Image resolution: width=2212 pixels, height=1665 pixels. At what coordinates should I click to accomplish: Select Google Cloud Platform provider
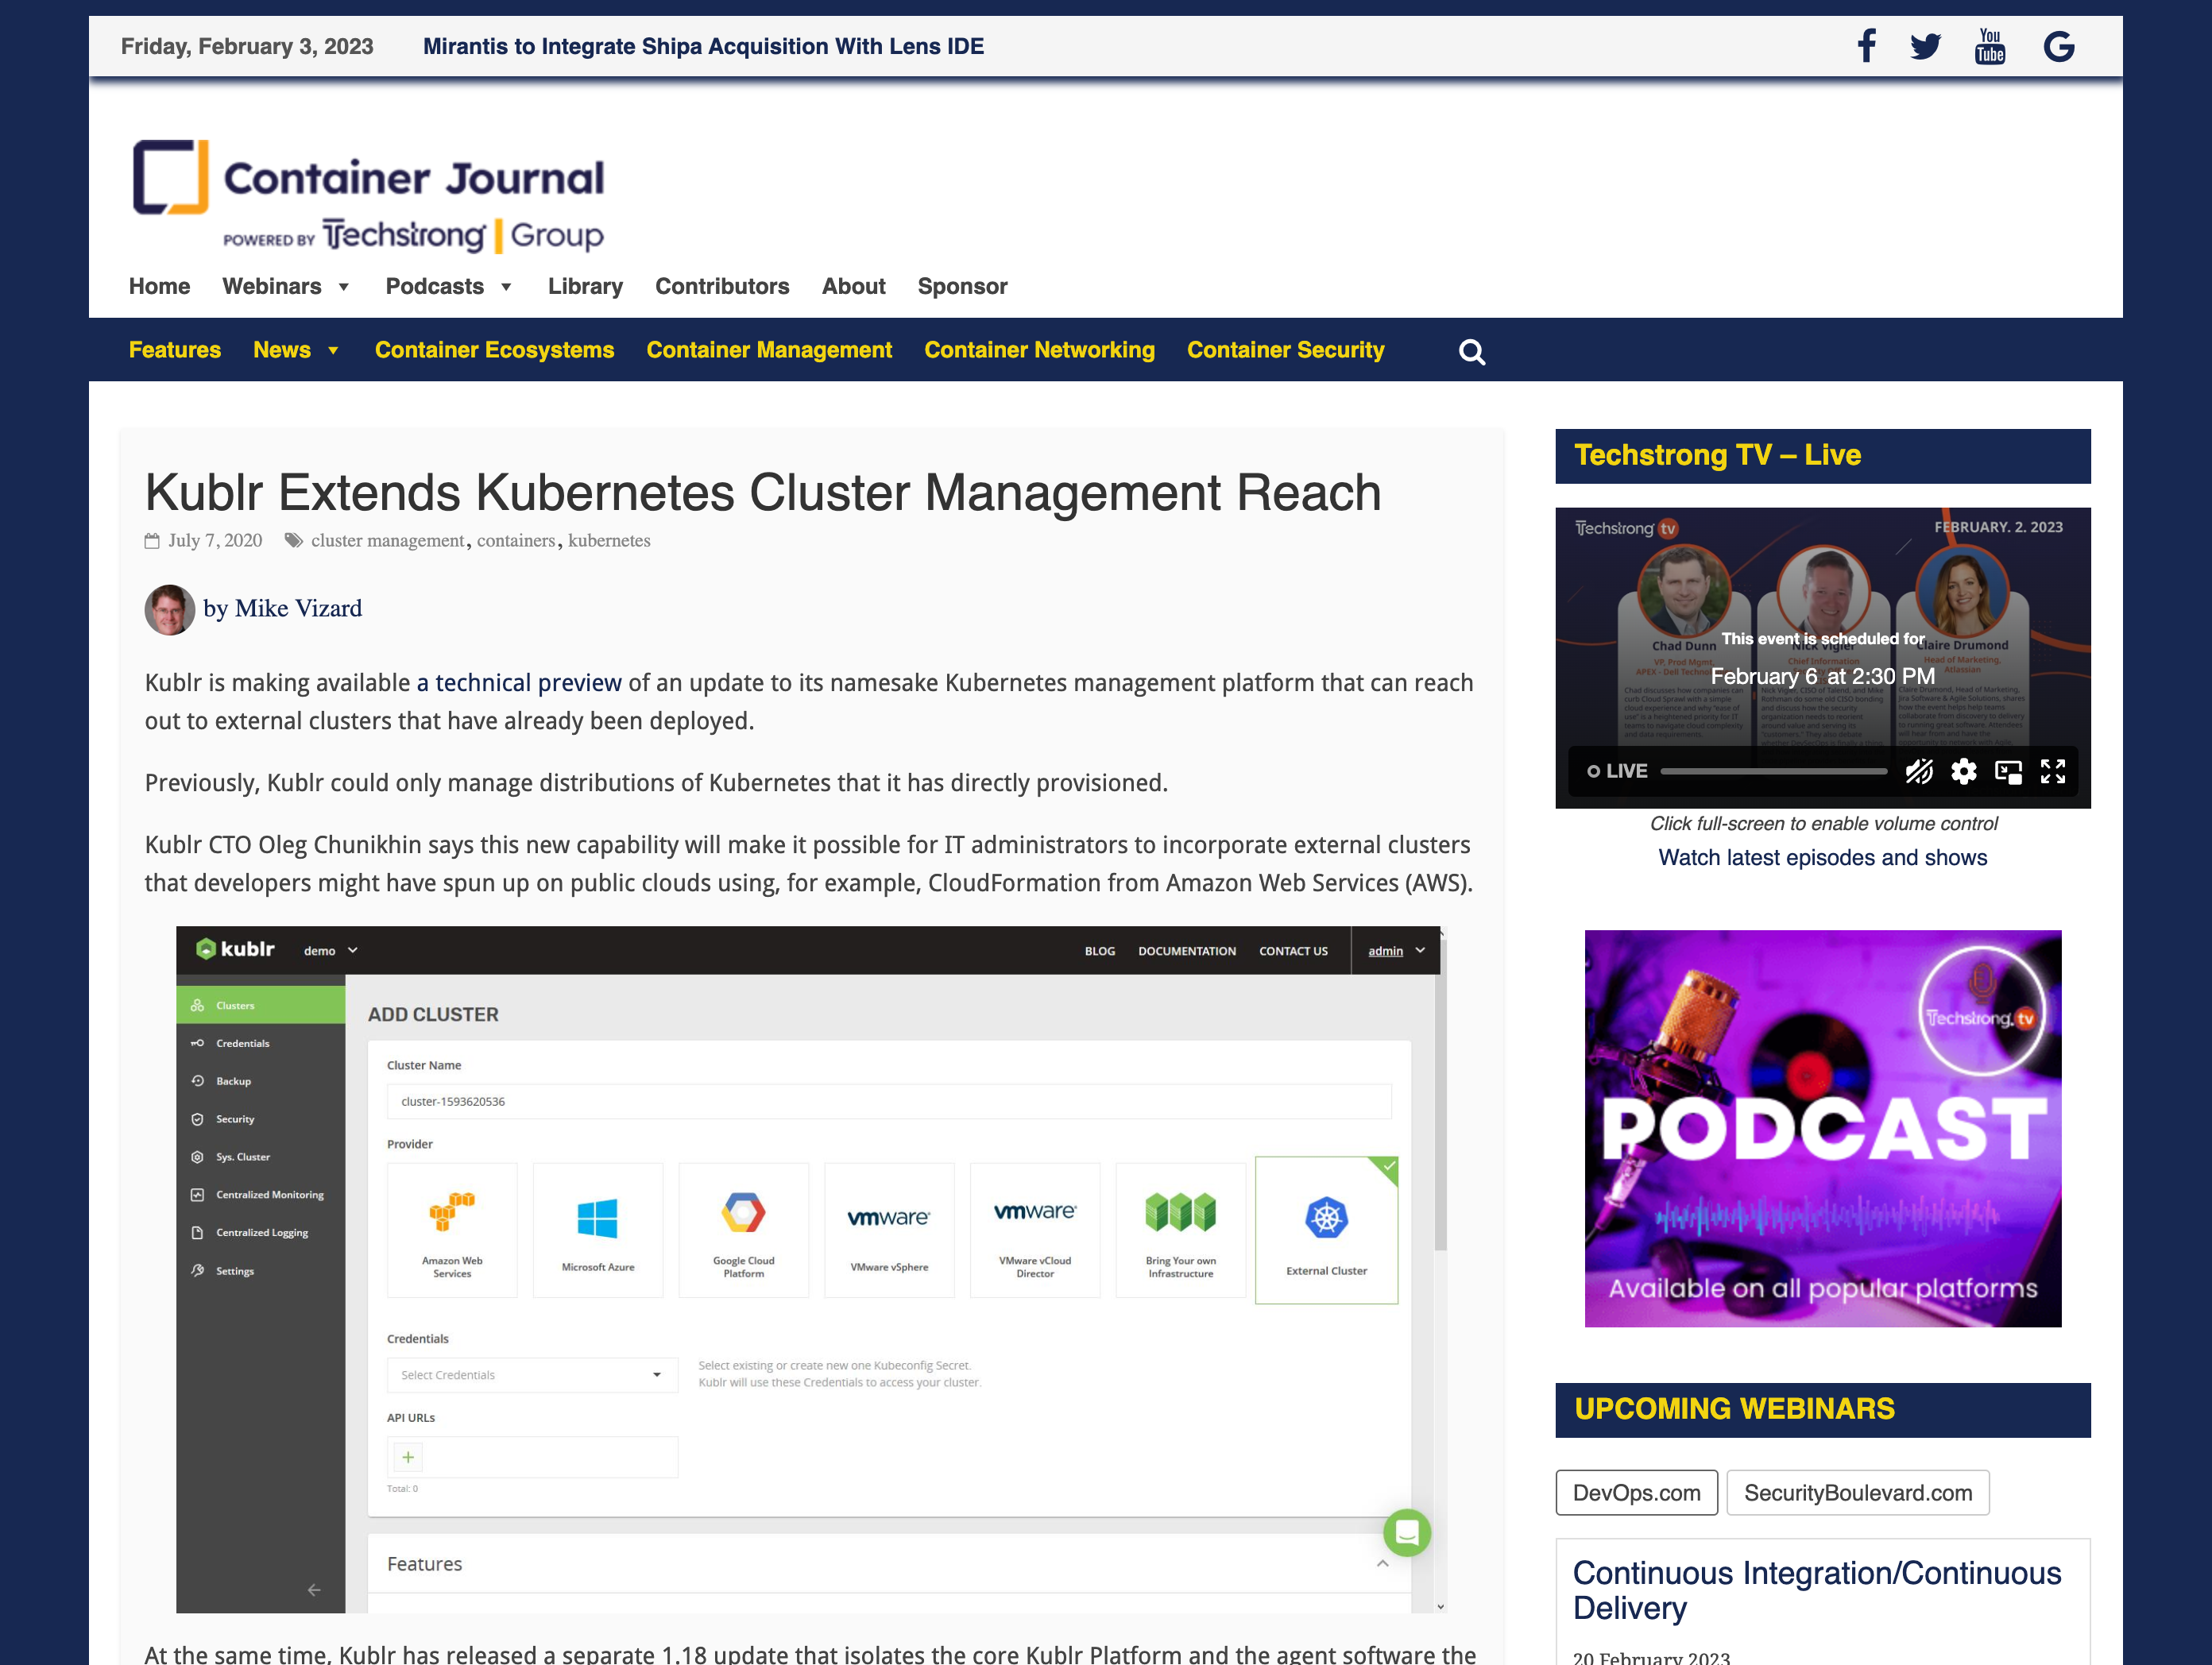[744, 1230]
